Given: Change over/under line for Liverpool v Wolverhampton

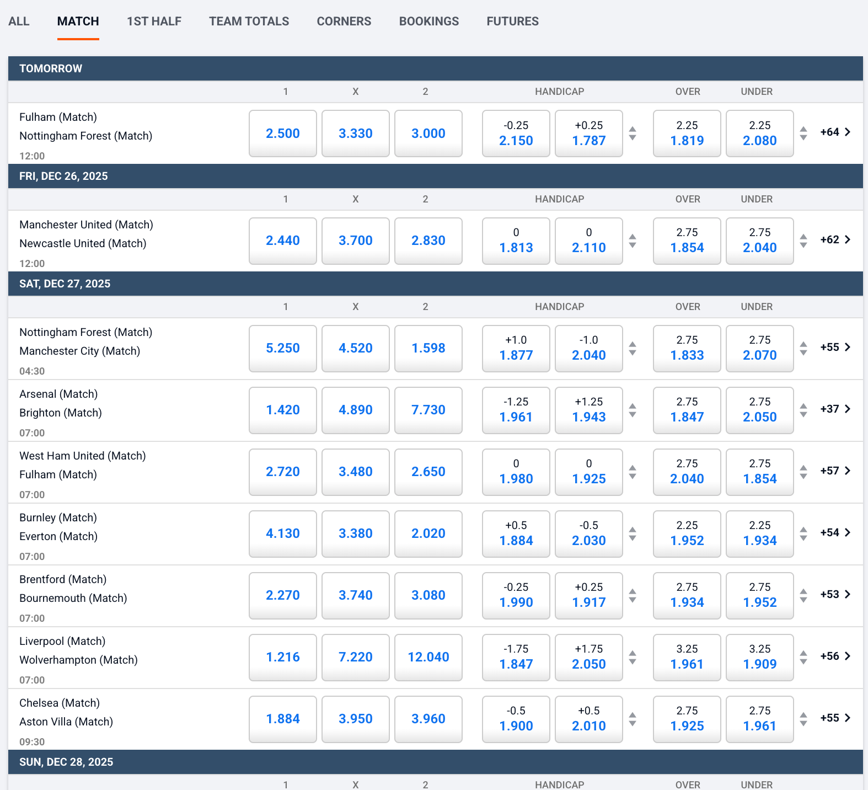Looking at the screenshot, I should pyautogui.click(x=803, y=658).
